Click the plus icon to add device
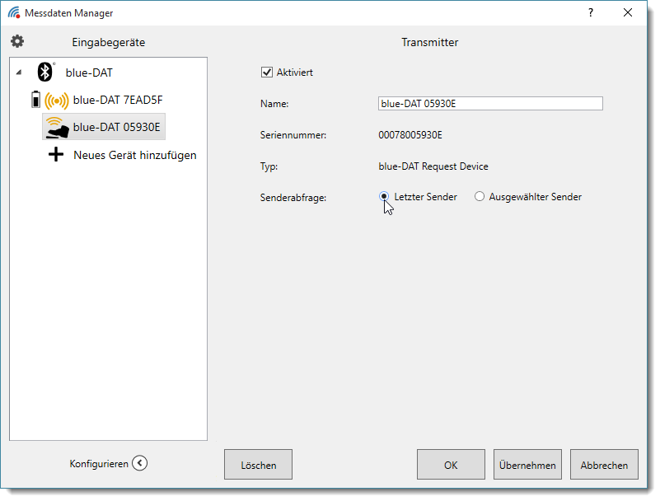The height and width of the screenshot is (501, 660). 56,154
